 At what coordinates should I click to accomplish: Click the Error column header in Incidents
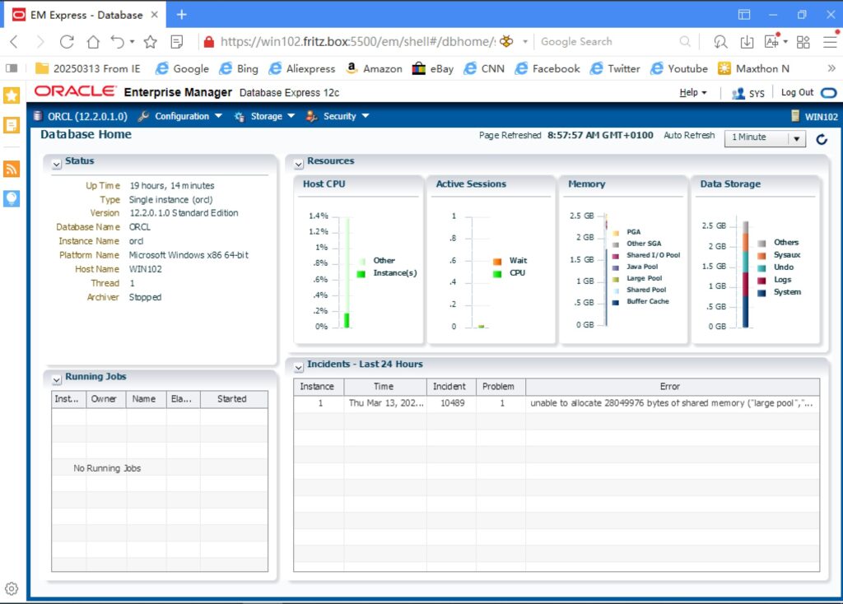[670, 387]
